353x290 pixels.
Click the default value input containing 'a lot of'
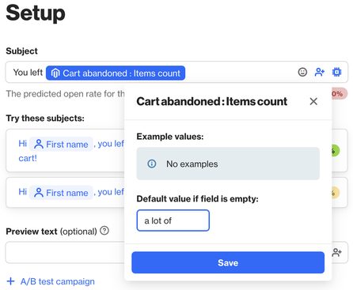coord(173,220)
